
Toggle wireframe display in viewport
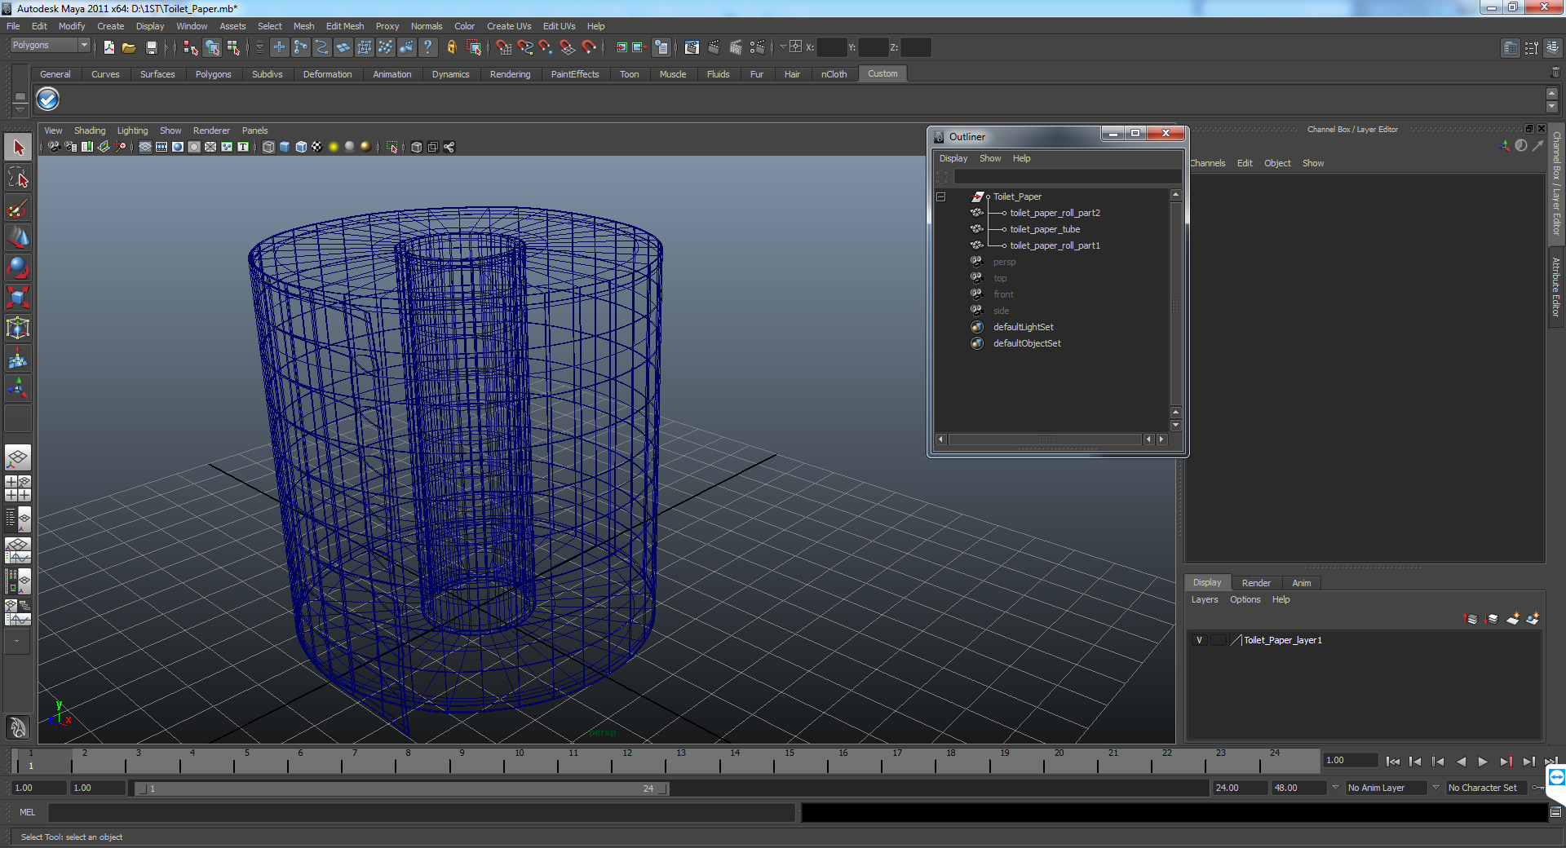click(x=268, y=147)
